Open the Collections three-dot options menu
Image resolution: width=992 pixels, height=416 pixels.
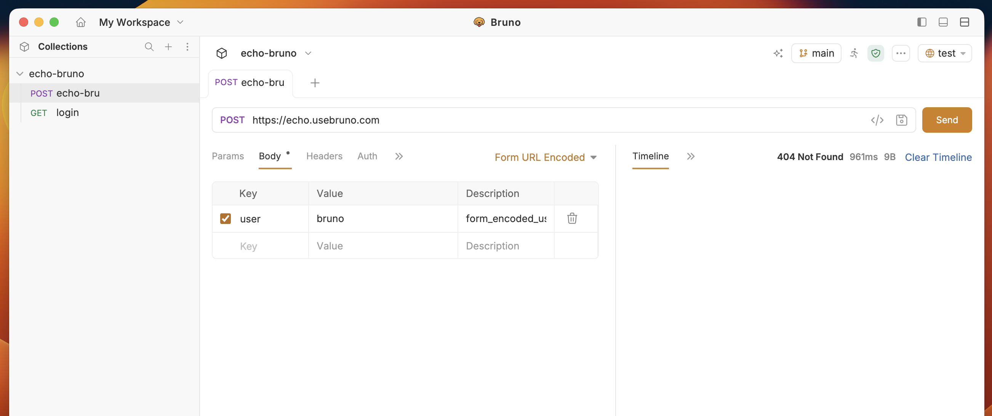pos(187,46)
